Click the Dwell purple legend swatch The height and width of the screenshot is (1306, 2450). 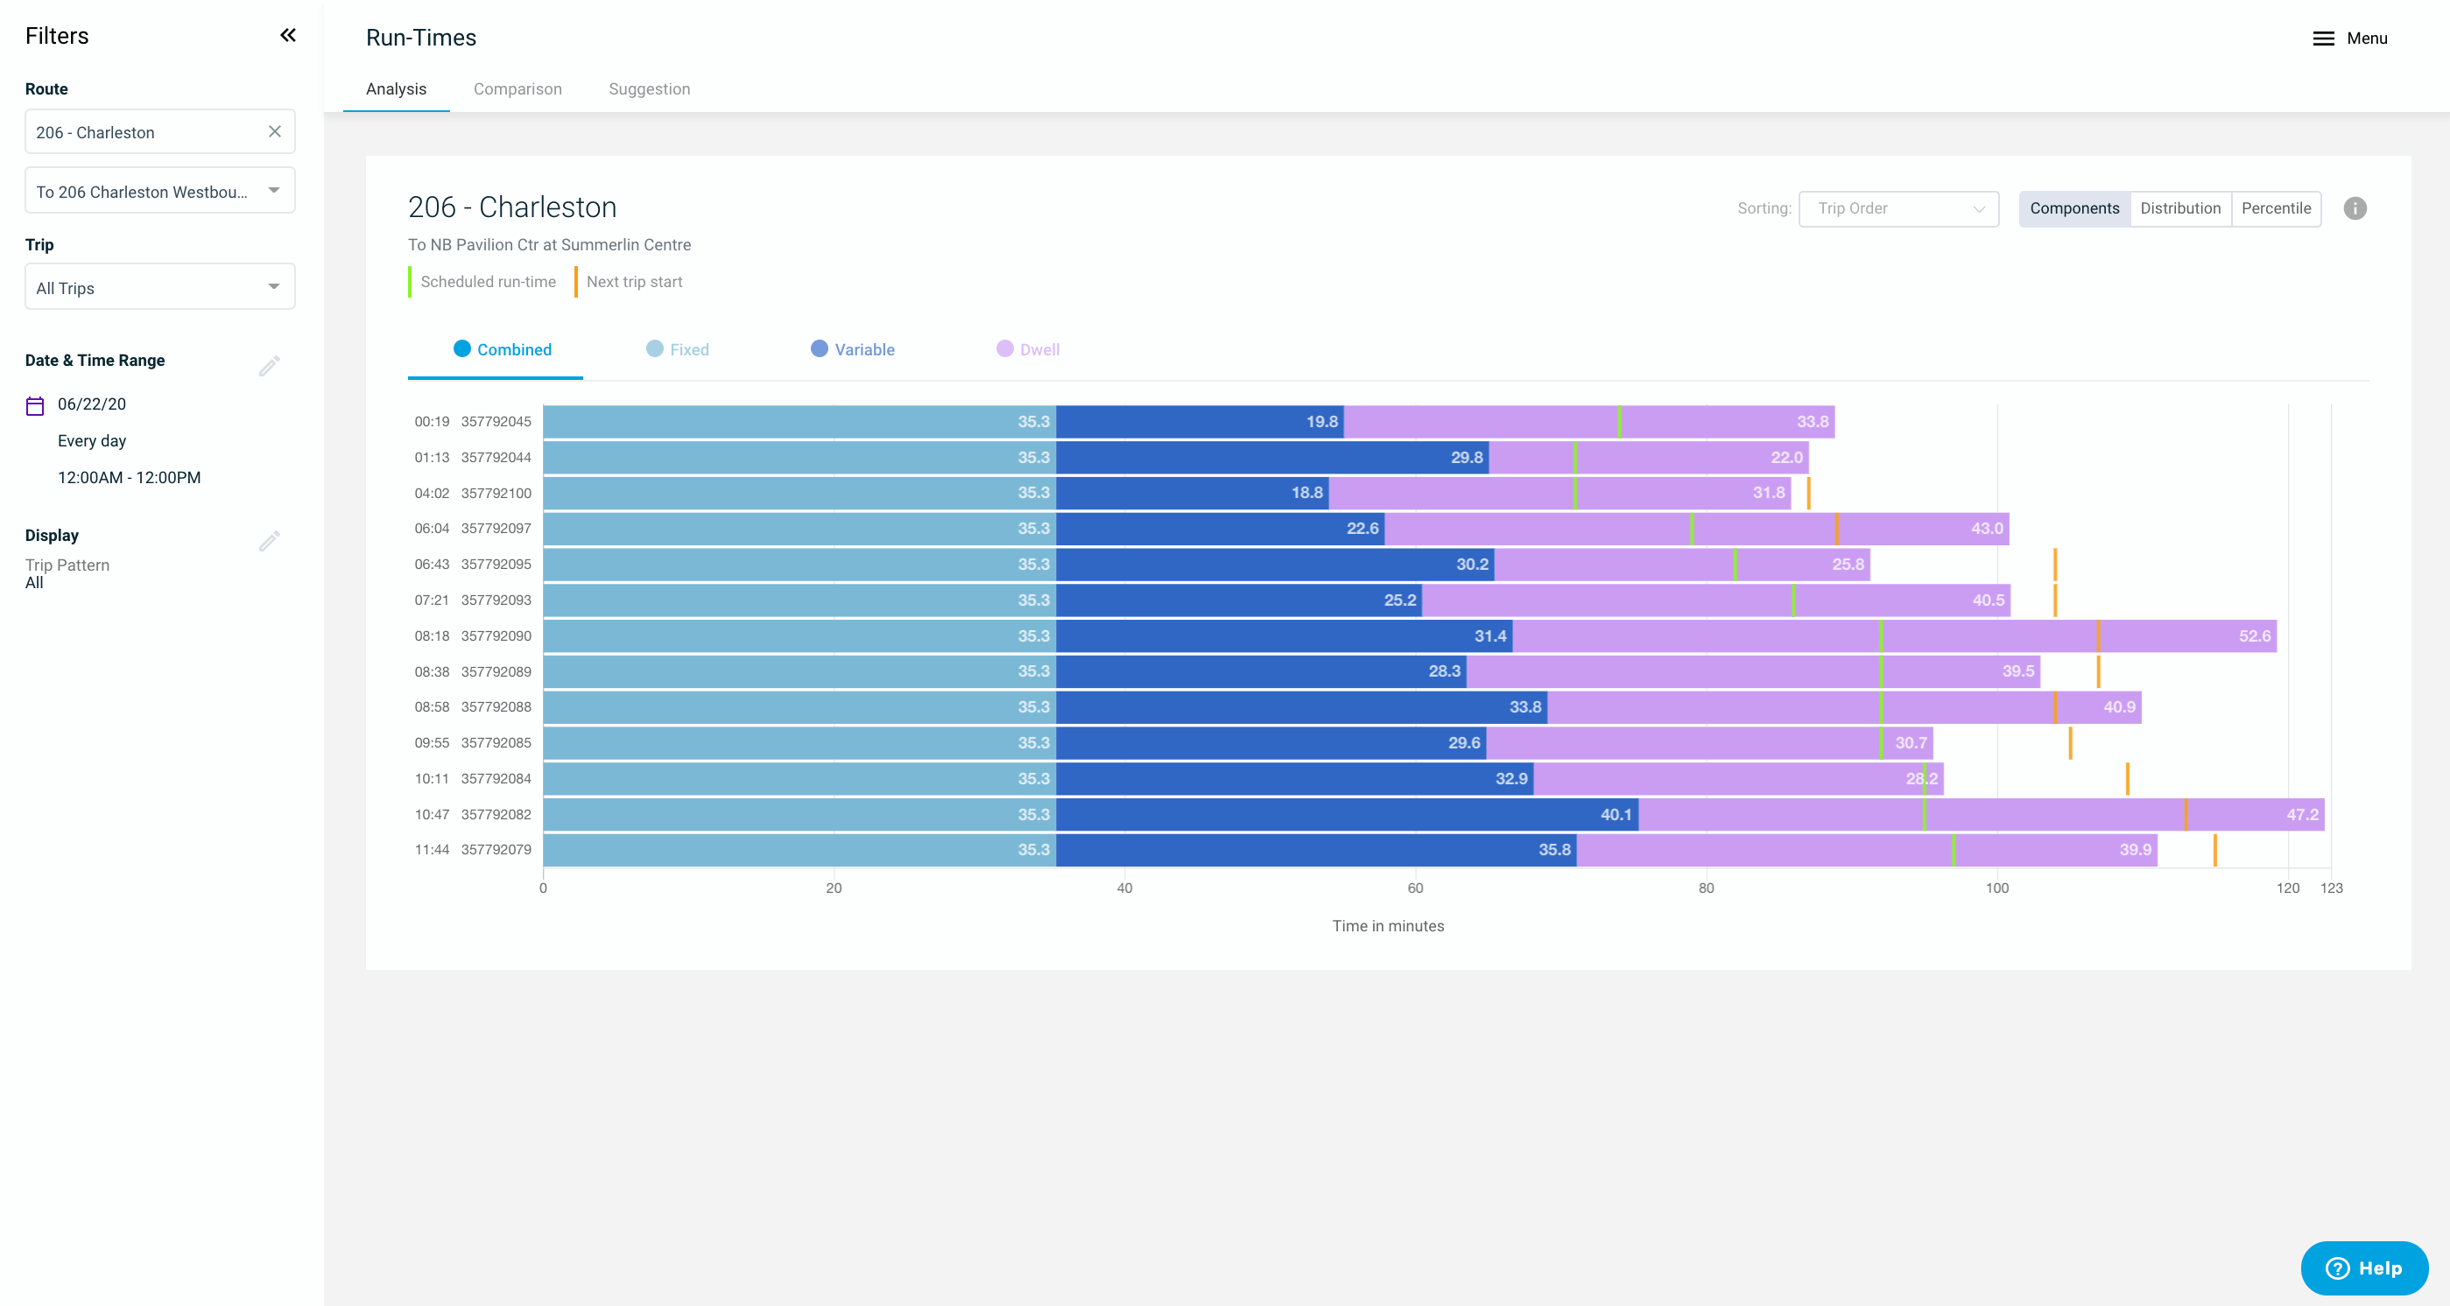tap(1004, 348)
